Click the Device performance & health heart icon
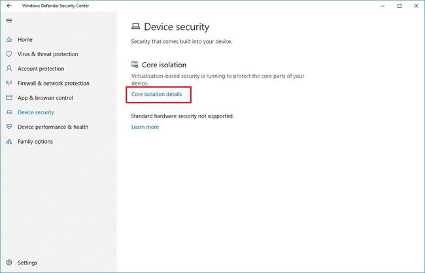The width and height of the screenshot is (425, 273). [9, 127]
